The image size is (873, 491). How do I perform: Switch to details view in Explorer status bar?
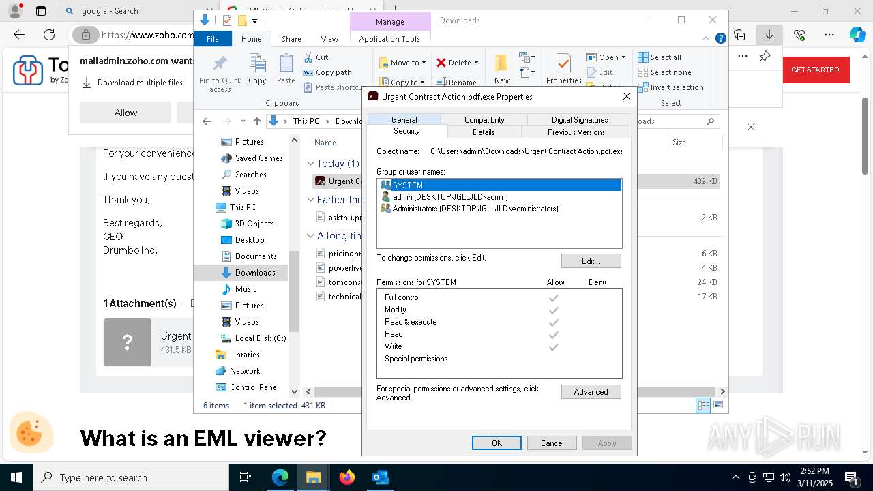(703, 406)
